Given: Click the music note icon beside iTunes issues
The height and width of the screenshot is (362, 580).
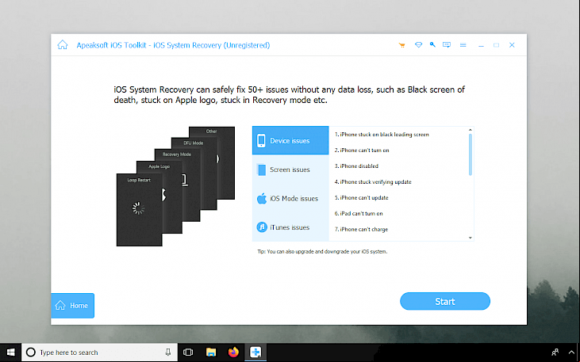Looking at the screenshot, I should click(262, 227).
